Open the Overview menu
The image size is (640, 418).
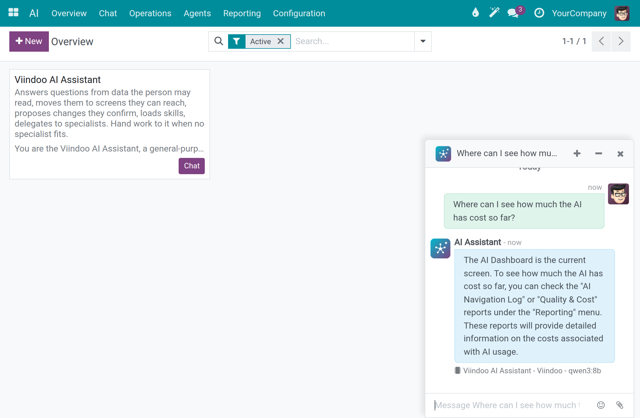(69, 13)
